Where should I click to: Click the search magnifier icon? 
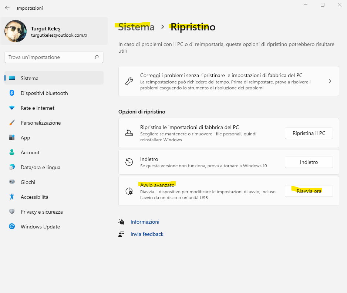tap(97, 57)
